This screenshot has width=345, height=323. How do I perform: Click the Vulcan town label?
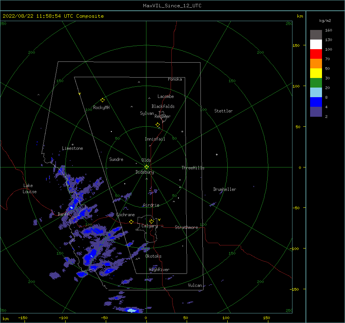pos(195,285)
